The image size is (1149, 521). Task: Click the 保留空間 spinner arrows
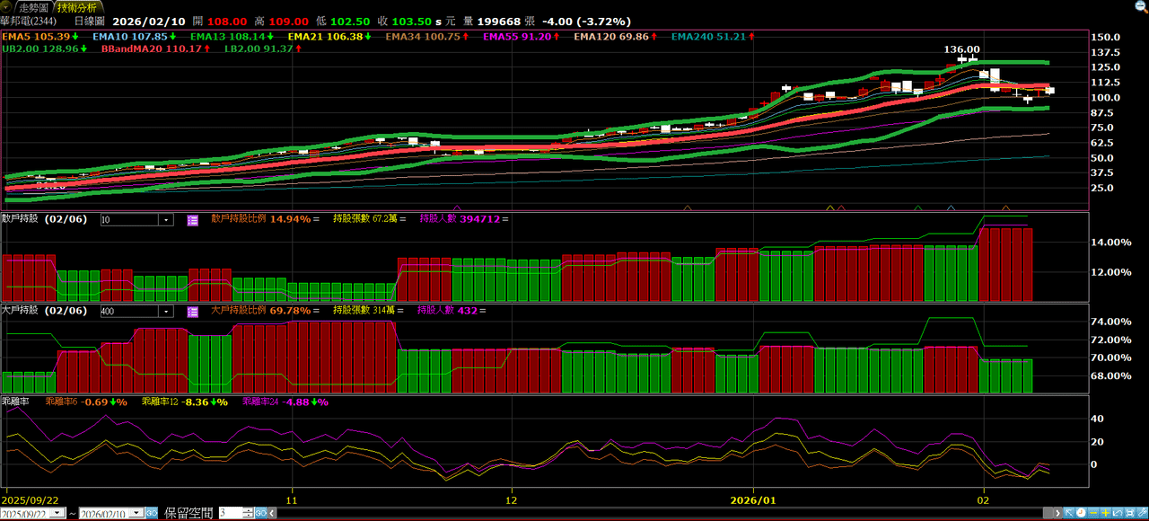pyautogui.click(x=248, y=513)
